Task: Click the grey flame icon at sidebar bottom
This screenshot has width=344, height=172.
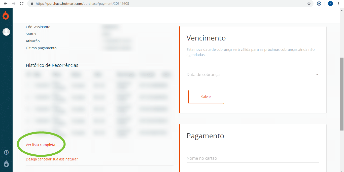Action: coord(6,164)
